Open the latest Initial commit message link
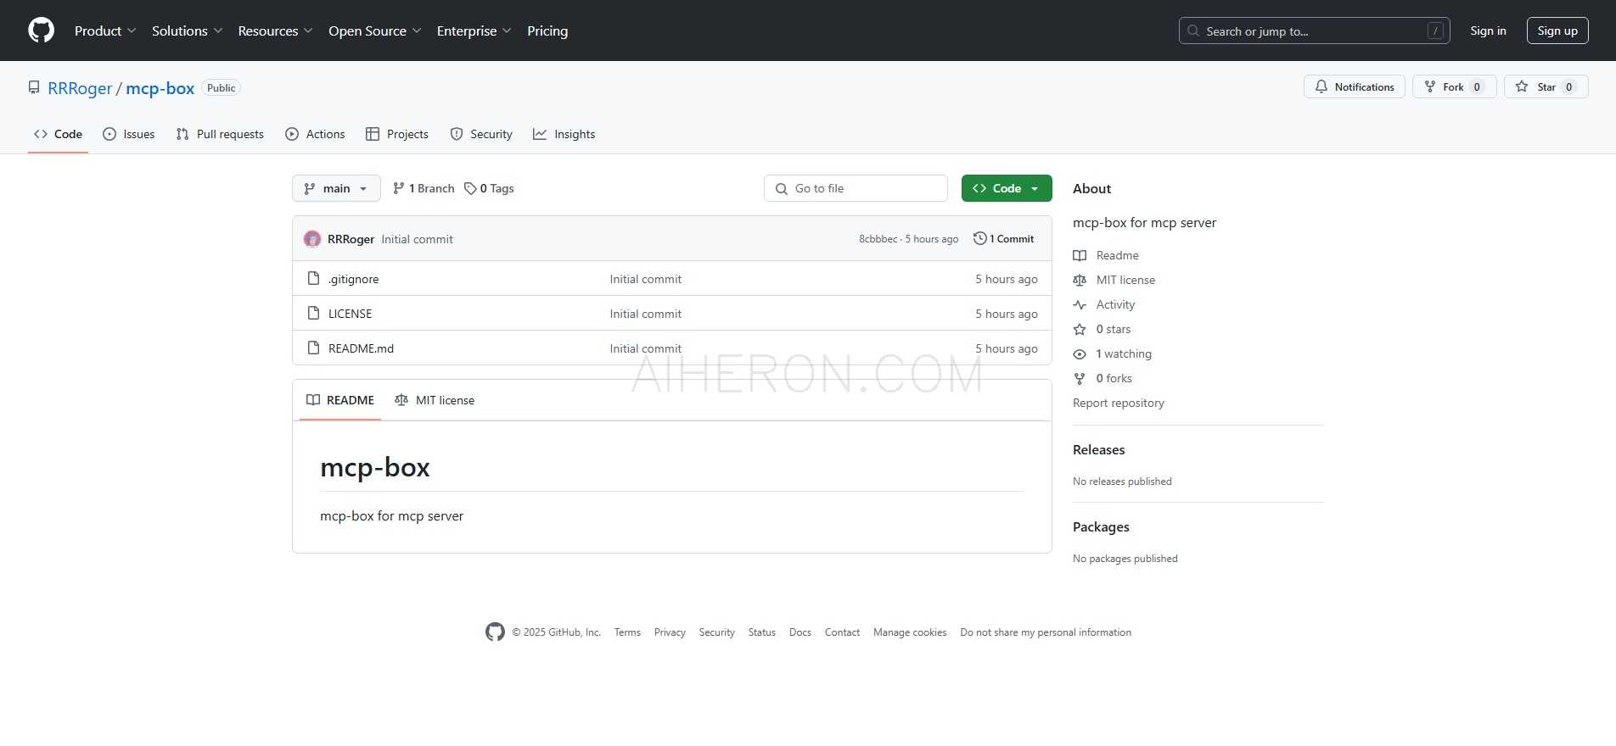This screenshot has width=1616, height=746. tap(417, 239)
